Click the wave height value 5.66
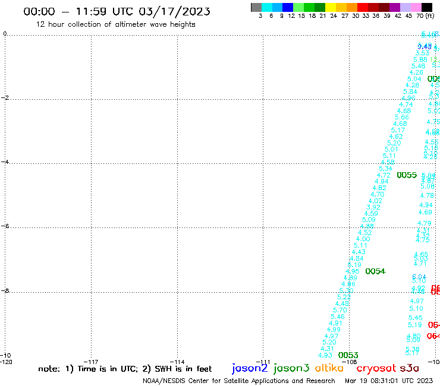 [x=402, y=117]
